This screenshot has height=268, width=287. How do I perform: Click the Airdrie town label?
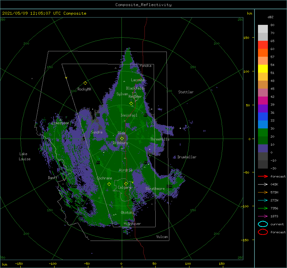coord(126,170)
